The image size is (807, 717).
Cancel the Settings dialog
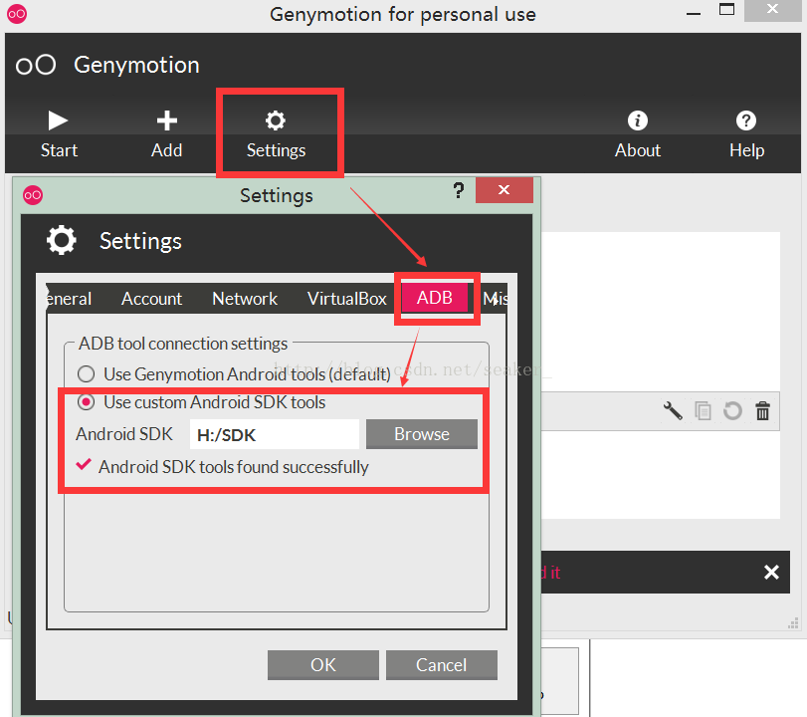click(442, 664)
